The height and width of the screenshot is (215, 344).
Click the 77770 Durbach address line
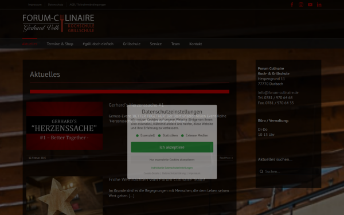click(x=271, y=84)
